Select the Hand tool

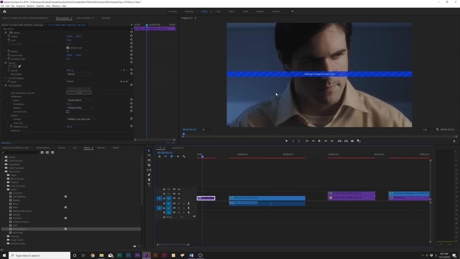coord(149,180)
